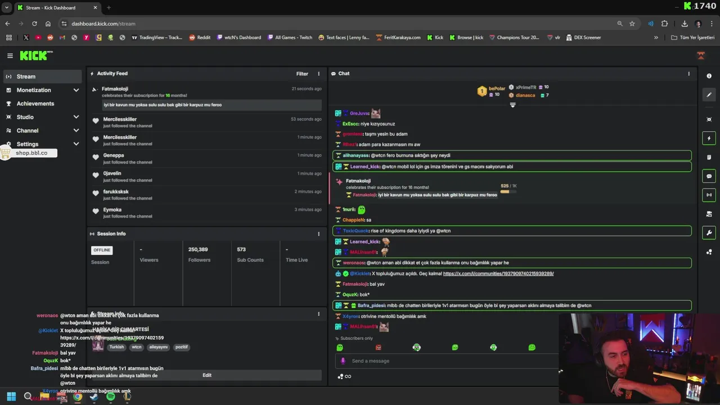Open the info icon in the right toolbar
720x405 pixels.
coord(709,76)
